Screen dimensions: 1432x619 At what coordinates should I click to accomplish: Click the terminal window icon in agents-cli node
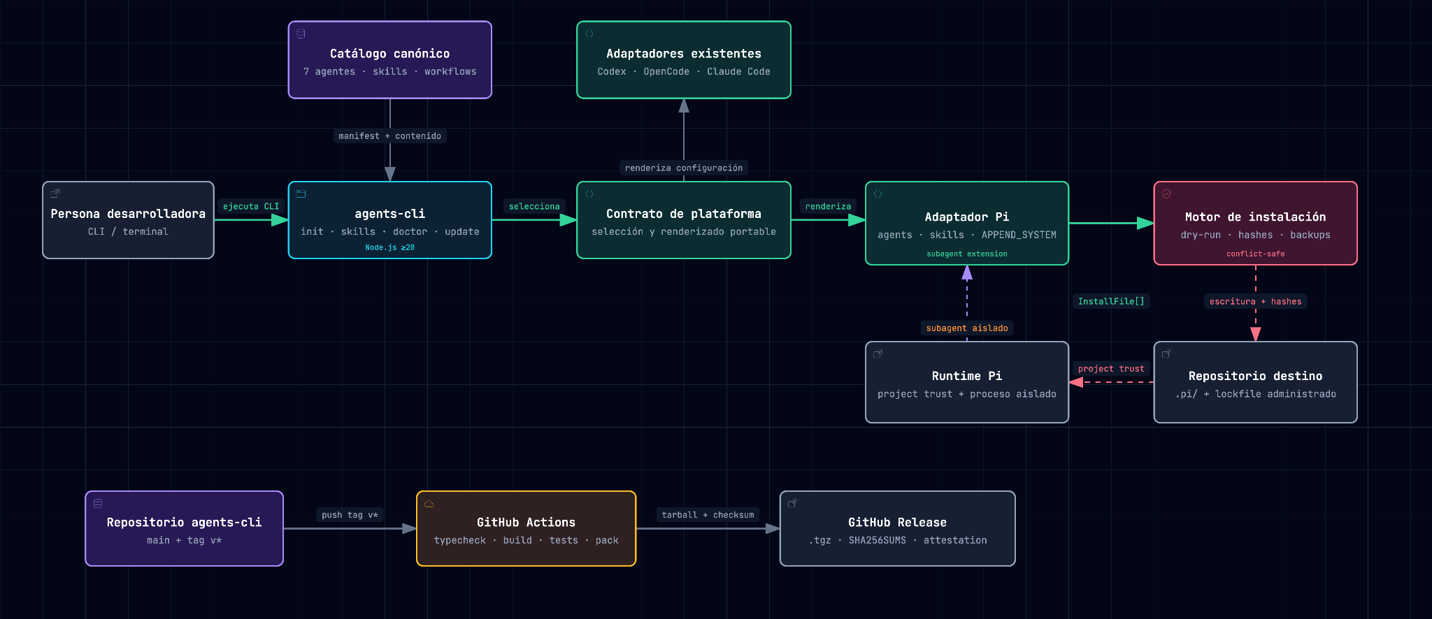301,194
